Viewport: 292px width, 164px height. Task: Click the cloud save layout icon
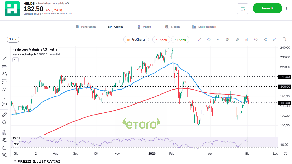(209, 39)
